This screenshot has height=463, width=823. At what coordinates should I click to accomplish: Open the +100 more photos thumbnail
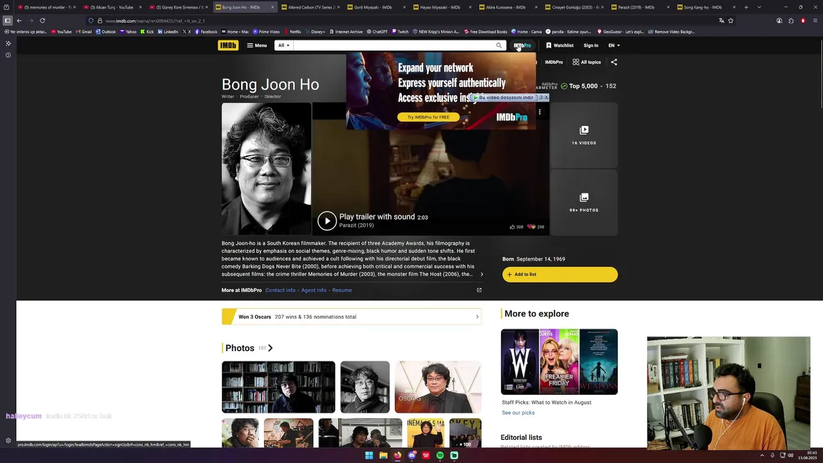click(466, 433)
